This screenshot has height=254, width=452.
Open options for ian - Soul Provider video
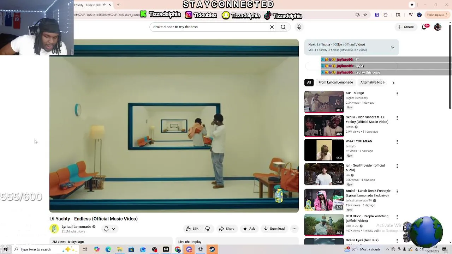397,166
